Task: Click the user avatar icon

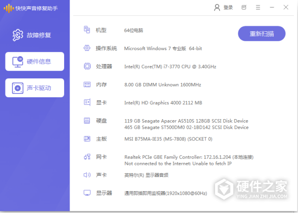Action: click(217, 7)
